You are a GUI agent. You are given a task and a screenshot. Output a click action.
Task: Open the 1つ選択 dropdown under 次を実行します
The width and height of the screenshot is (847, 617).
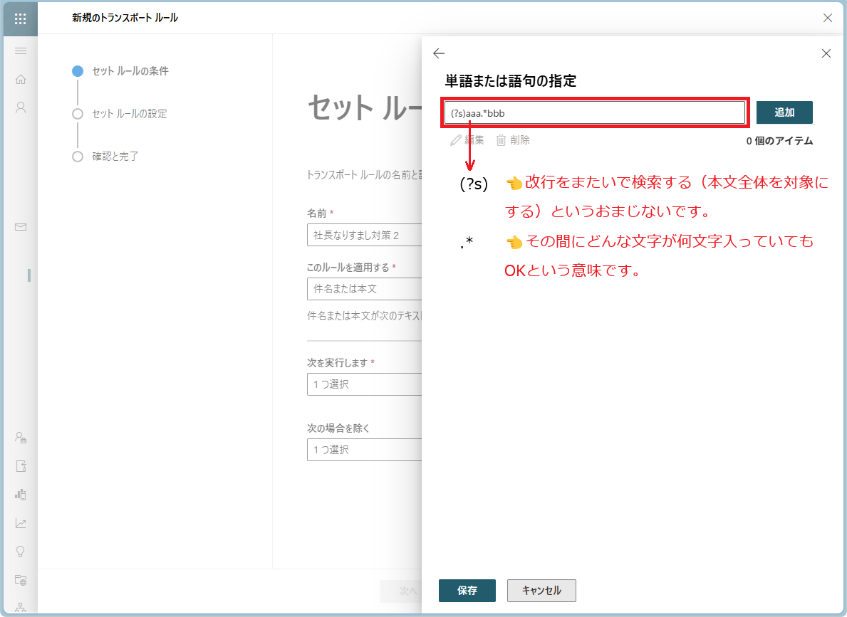coord(364,384)
